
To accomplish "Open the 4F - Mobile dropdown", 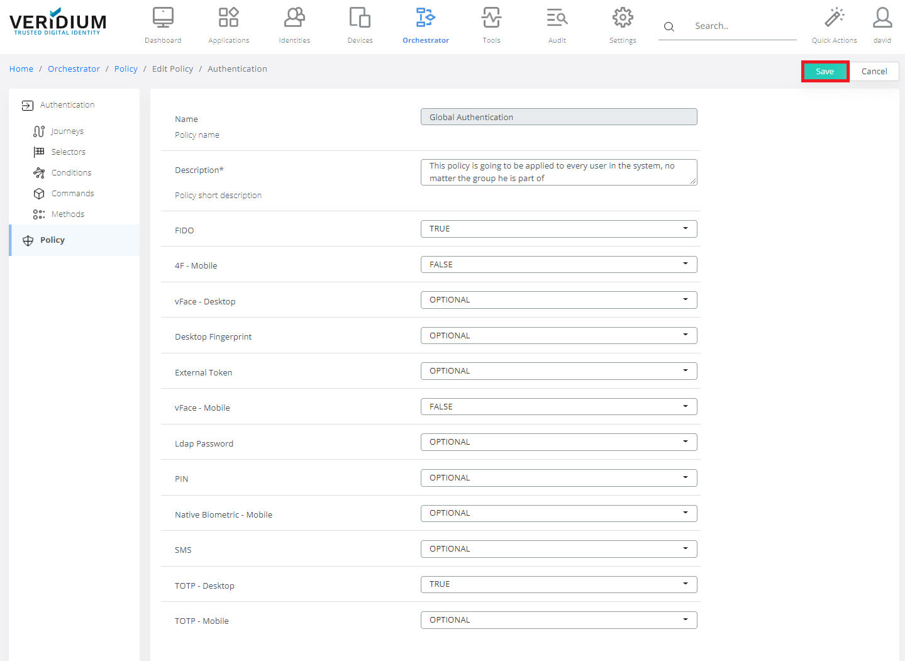I will click(558, 265).
